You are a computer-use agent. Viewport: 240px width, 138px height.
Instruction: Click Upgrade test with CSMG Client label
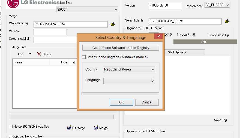click(x=146, y=131)
